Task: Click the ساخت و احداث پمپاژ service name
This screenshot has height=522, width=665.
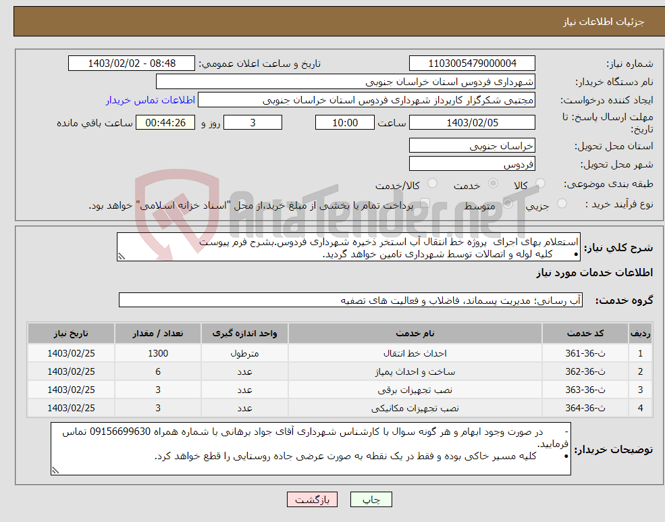Action: point(415,371)
